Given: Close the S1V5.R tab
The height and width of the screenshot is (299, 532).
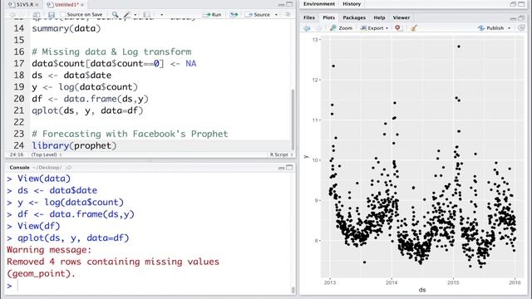Looking at the screenshot, I should (x=37, y=5).
